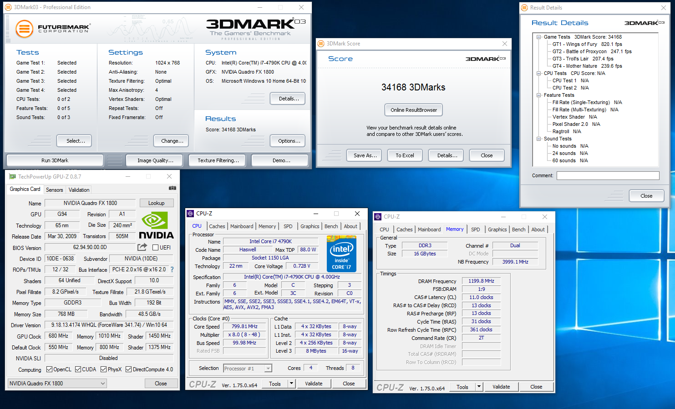Click the Bus Interface question mark in GPU-Z
Viewport: 675px width, 409px height.
point(172,269)
